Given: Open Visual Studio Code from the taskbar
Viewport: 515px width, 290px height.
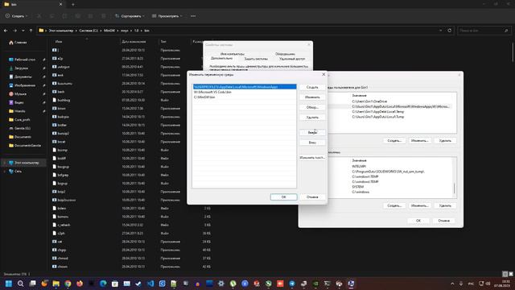Looking at the screenshot, I should coord(150,284).
